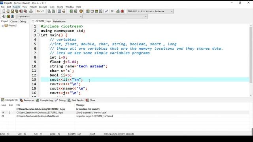Click the green arrow icon in second toolbar row
Image resolution: width=253 pixels, height=142 pixels.
pos(8,16)
